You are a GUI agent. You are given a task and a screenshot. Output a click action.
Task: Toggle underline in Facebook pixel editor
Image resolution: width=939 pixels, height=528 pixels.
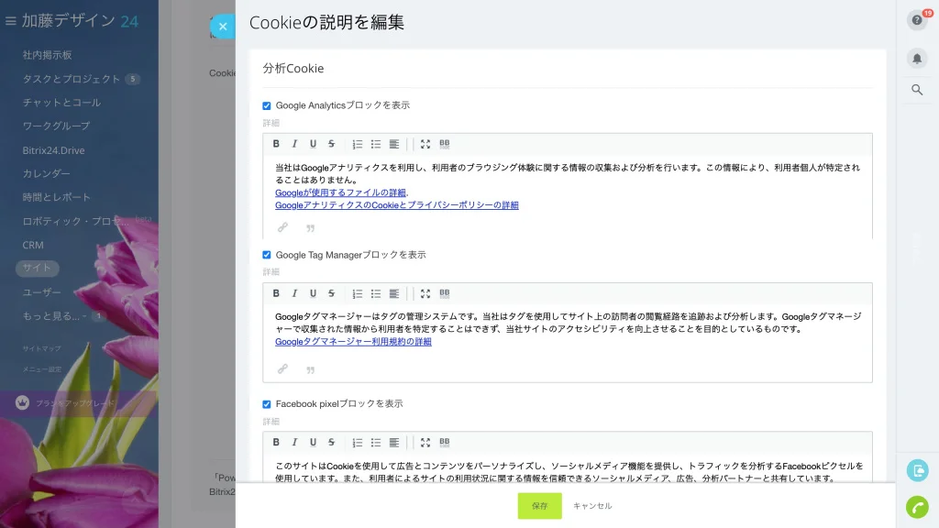click(313, 443)
